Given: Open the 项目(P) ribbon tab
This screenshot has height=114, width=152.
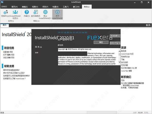Looking at the screenshot, I should [x=45, y=7].
